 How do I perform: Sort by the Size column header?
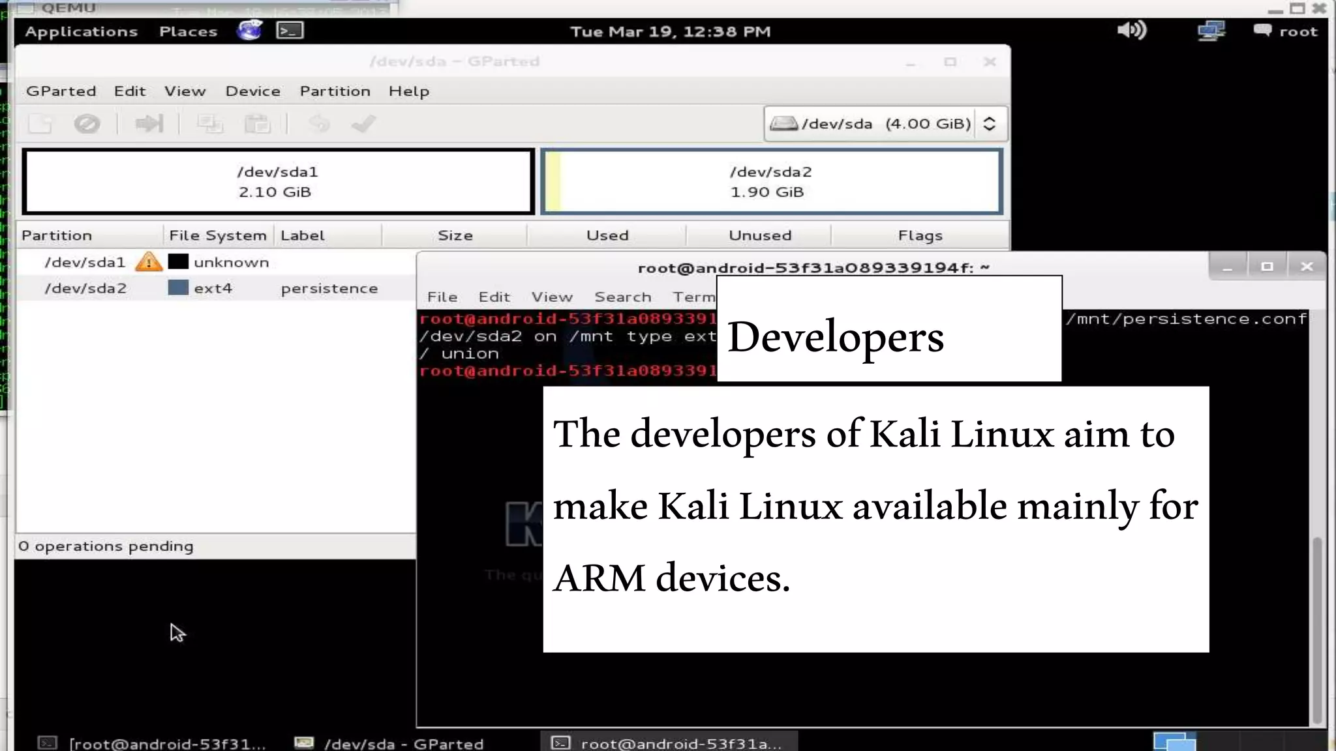(455, 235)
